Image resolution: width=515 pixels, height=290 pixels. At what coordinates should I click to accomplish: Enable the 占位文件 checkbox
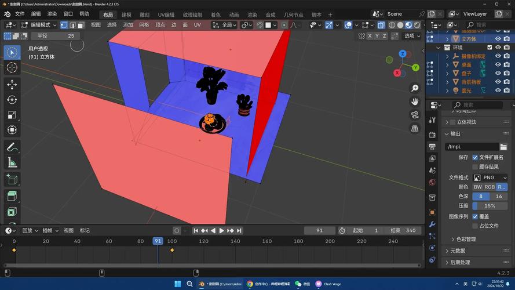475,226
